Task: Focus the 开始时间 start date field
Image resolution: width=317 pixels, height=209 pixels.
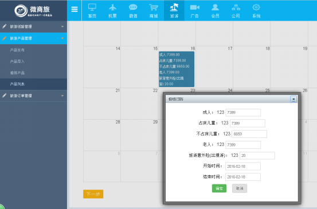Action: 243,167
